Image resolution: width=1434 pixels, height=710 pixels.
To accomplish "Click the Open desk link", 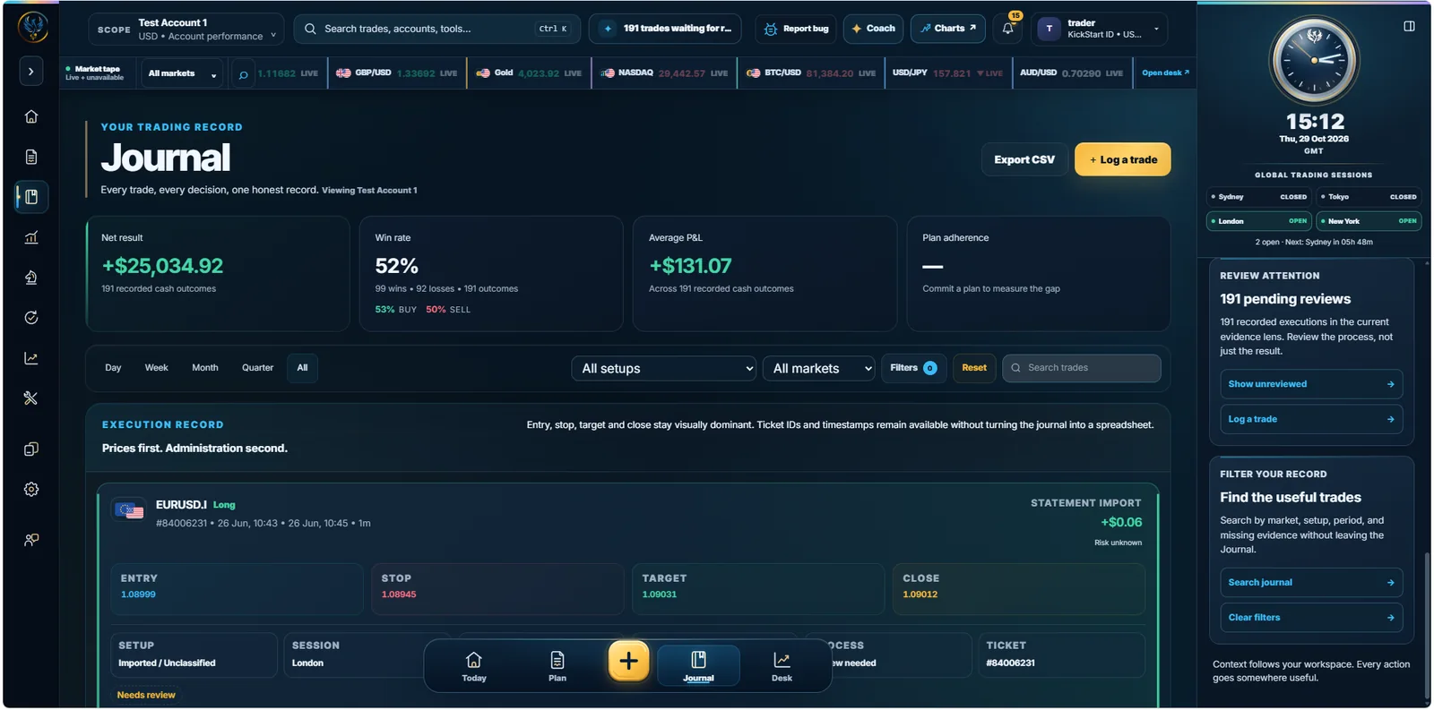I will [x=1165, y=73].
